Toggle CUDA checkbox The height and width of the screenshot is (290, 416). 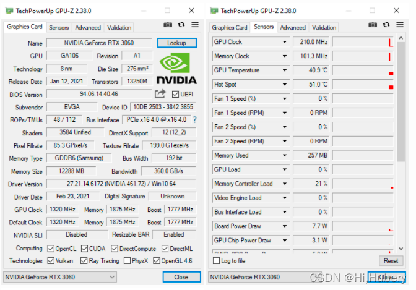[x=84, y=249]
